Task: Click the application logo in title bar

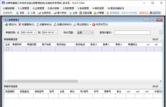Action: pyautogui.click(x=3, y=3)
